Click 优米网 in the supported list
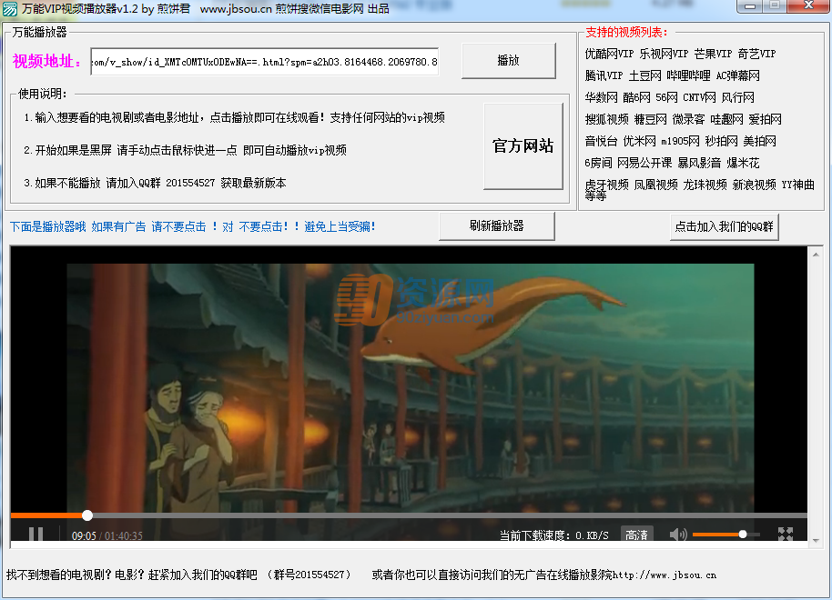The width and height of the screenshot is (832, 600). tap(639, 141)
